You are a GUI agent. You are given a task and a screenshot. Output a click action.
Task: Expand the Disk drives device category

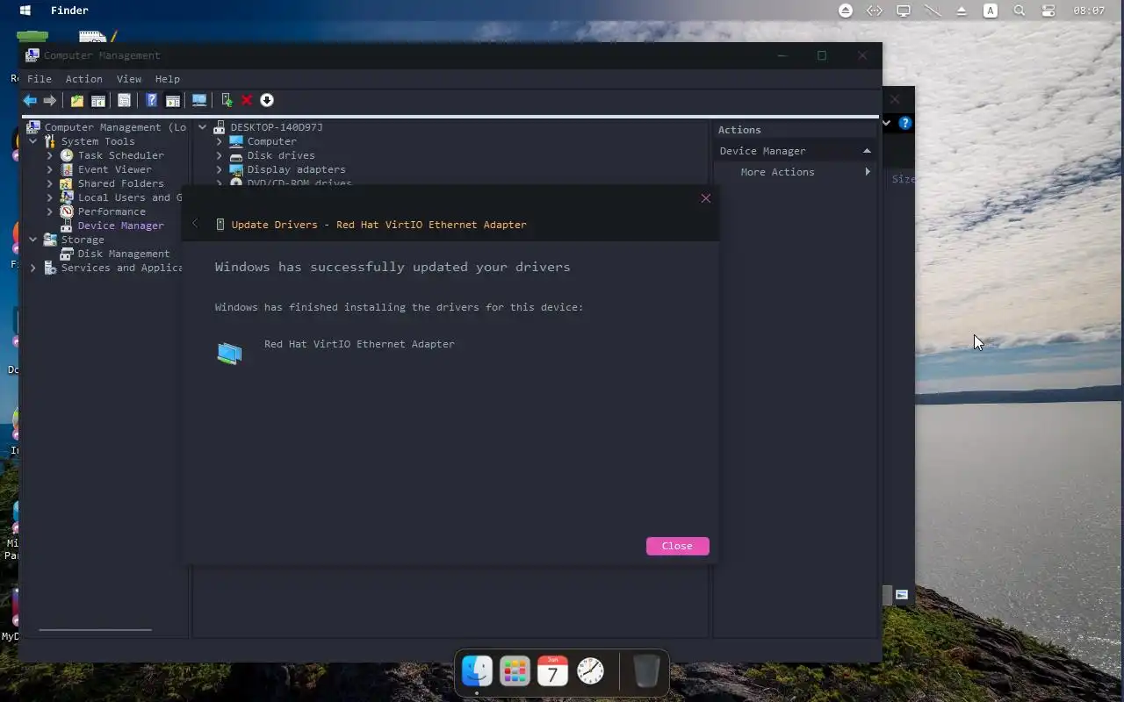220,155
